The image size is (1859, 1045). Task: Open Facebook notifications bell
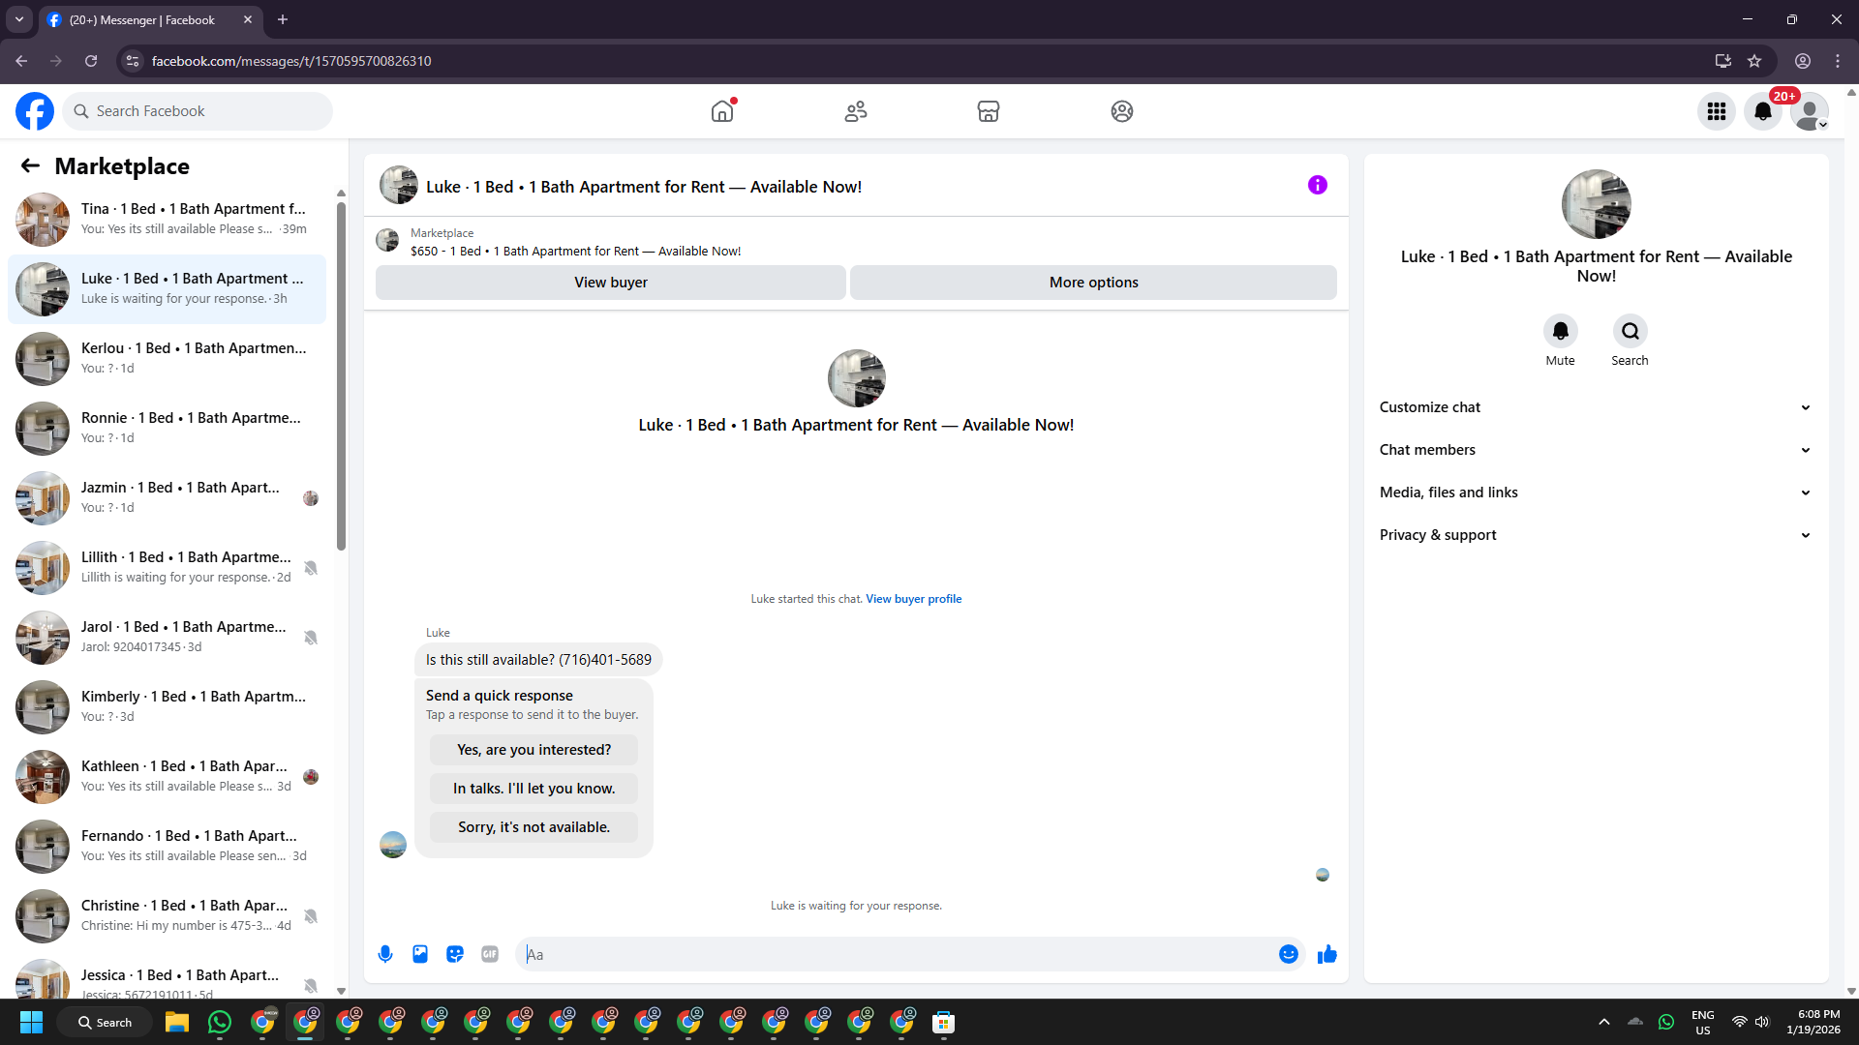point(1763,111)
